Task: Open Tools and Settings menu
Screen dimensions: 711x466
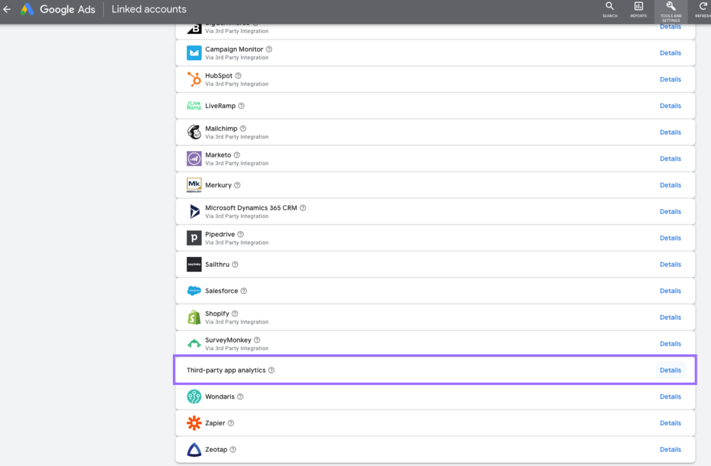Action: (x=671, y=9)
